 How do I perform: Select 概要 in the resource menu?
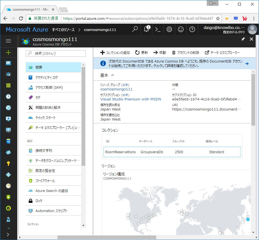coord(53,67)
